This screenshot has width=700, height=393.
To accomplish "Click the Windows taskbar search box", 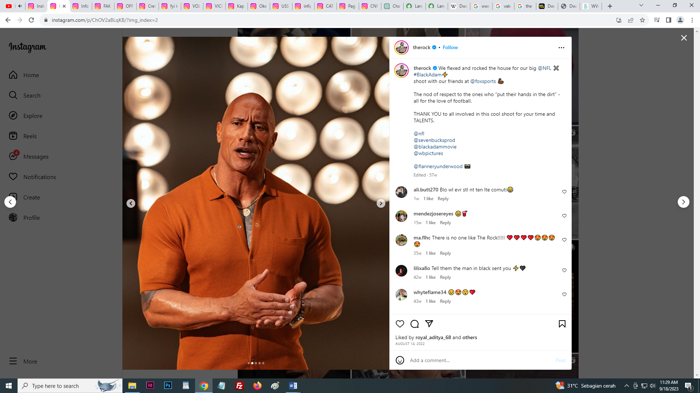I will (x=70, y=386).
